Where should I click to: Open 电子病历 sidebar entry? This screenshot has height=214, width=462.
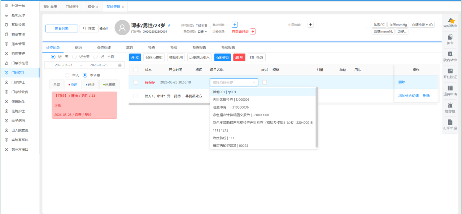18,120
